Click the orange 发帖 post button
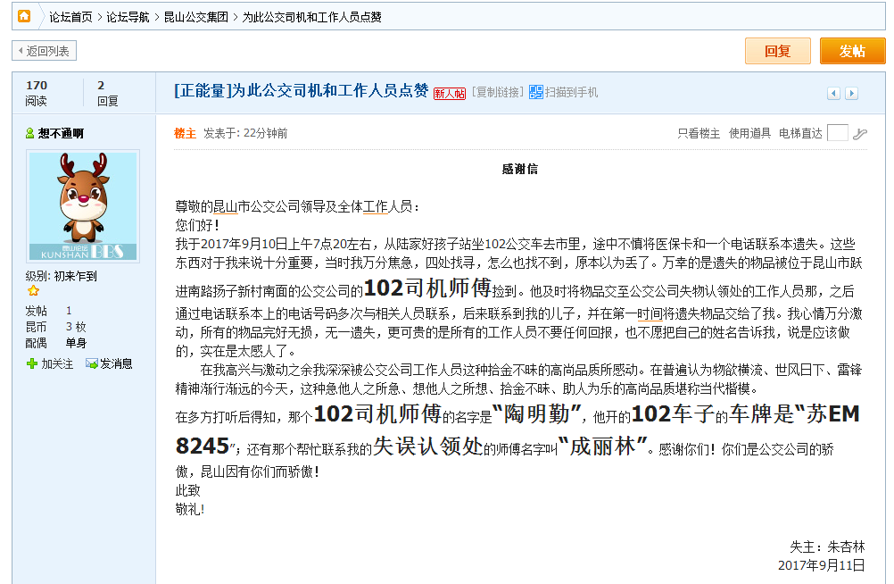The image size is (894, 584). tap(852, 51)
